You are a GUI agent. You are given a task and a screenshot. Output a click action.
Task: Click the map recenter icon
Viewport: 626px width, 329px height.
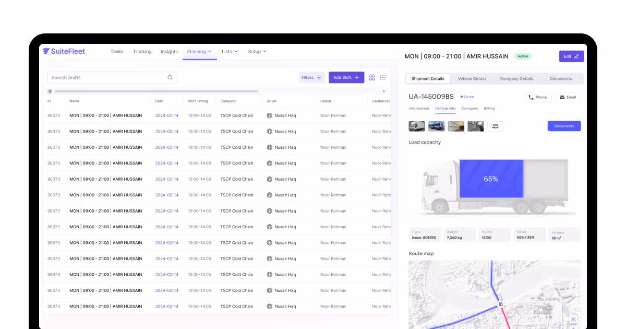[573, 319]
